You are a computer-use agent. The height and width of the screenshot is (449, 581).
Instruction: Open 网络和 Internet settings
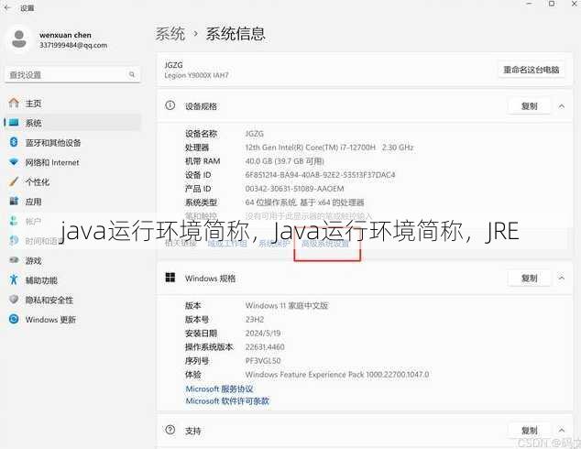(52, 162)
